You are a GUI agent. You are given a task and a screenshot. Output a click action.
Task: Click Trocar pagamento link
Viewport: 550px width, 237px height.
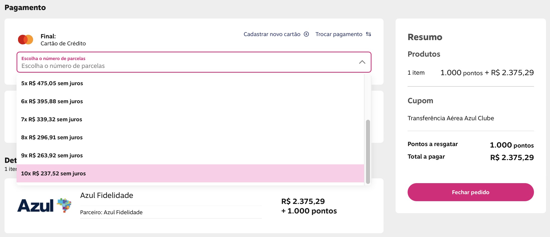(x=339, y=34)
